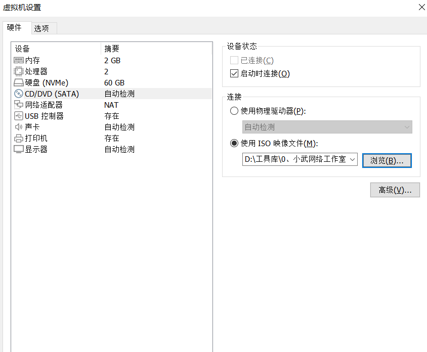Close the 虚拟机设置 dialog
The image size is (427, 352).
(x=422, y=7)
